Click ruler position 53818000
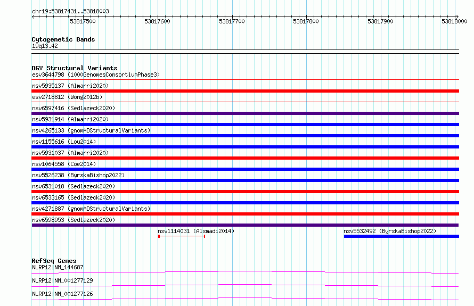The image size is (474, 306). pyautogui.click(x=454, y=21)
